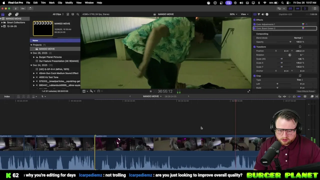The width and height of the screenshot is (320, 180).
Task: Activate the Crop onscreen controls icon
Action: tap(300, 76)
